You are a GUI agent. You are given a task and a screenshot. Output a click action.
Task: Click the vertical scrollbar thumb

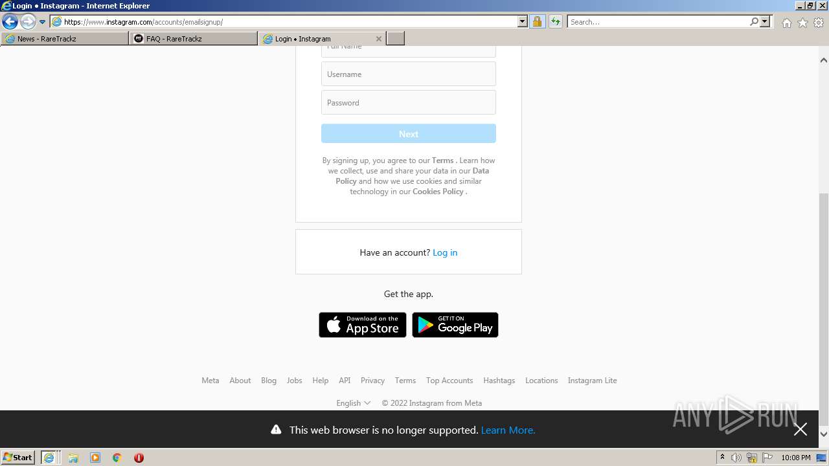pos(824,309)
